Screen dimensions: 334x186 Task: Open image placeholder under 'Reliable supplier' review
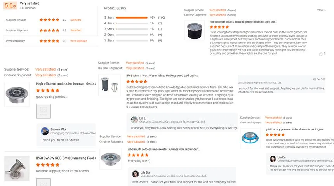point(43,183)
